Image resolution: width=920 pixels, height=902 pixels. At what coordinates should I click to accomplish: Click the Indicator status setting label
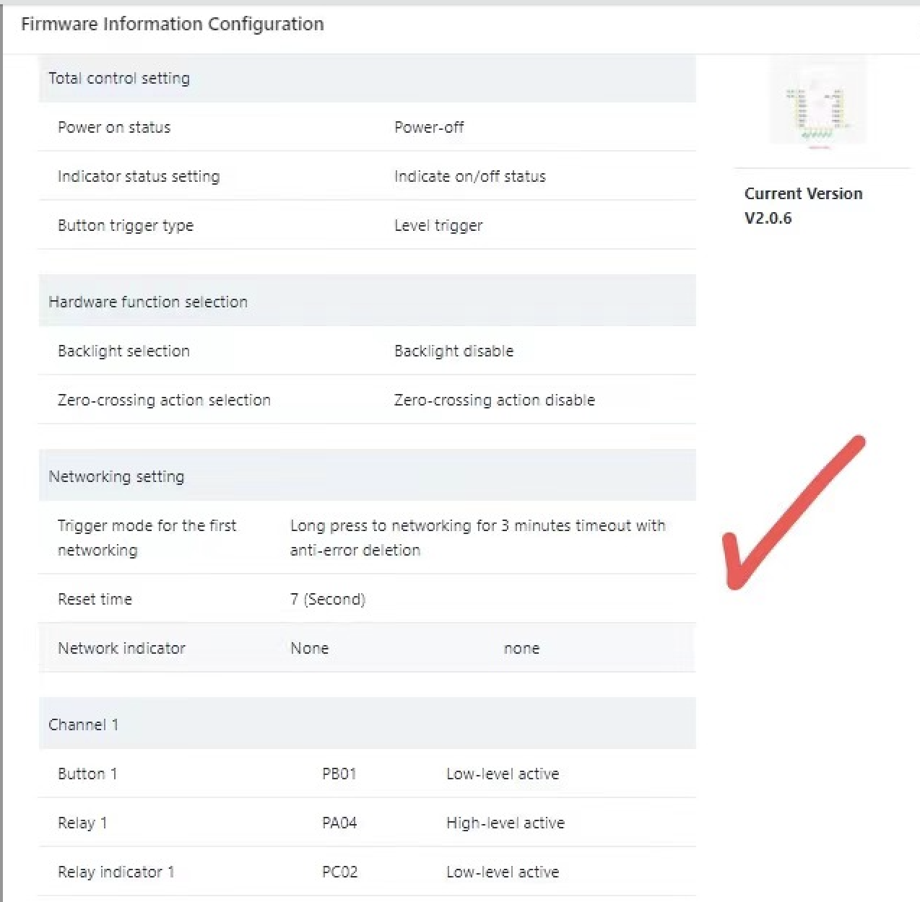coord(139,176)
